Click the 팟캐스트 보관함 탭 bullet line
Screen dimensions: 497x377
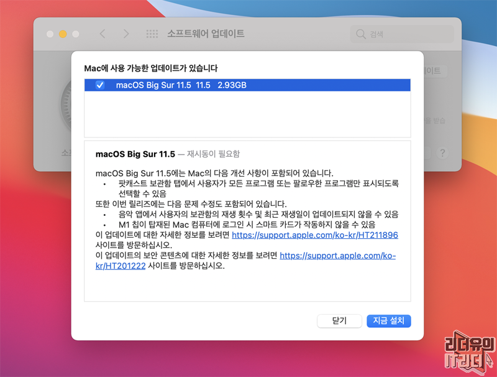point(258,188)
